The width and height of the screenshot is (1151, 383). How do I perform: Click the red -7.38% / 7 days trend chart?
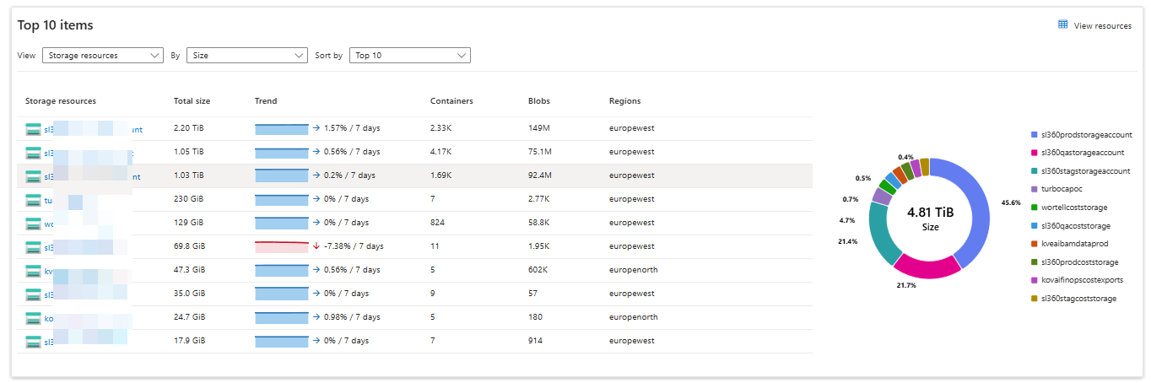(x=282, y=247)
